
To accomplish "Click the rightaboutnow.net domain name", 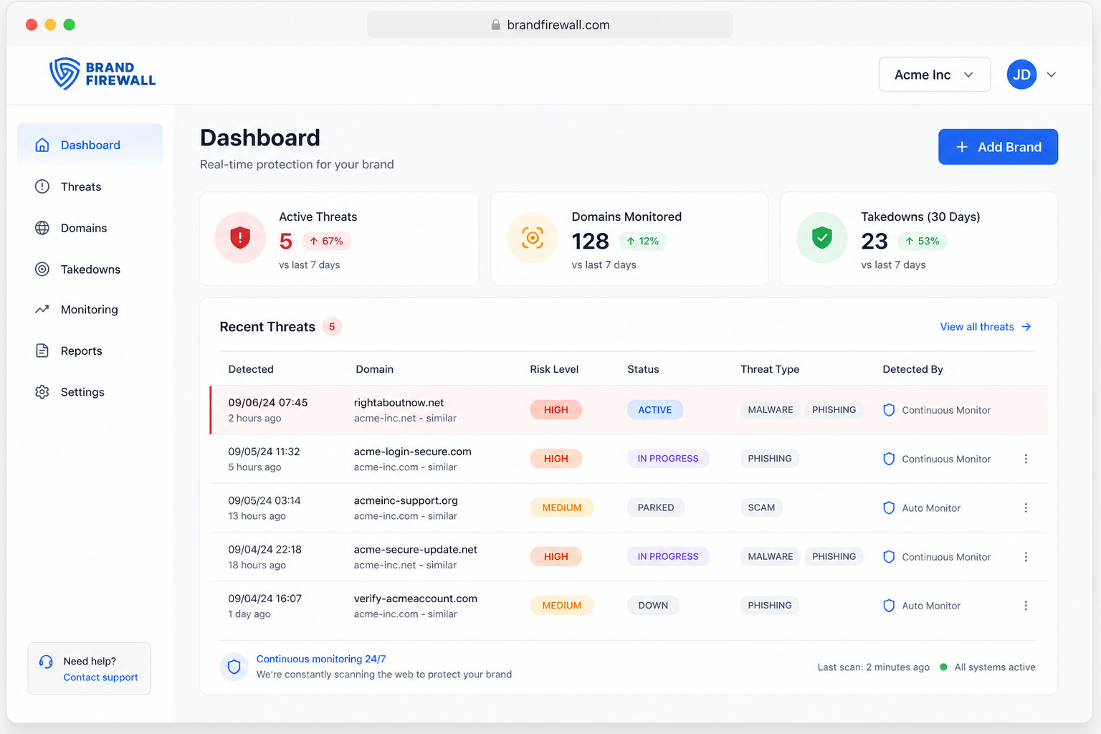I will (x=399, y=403).
